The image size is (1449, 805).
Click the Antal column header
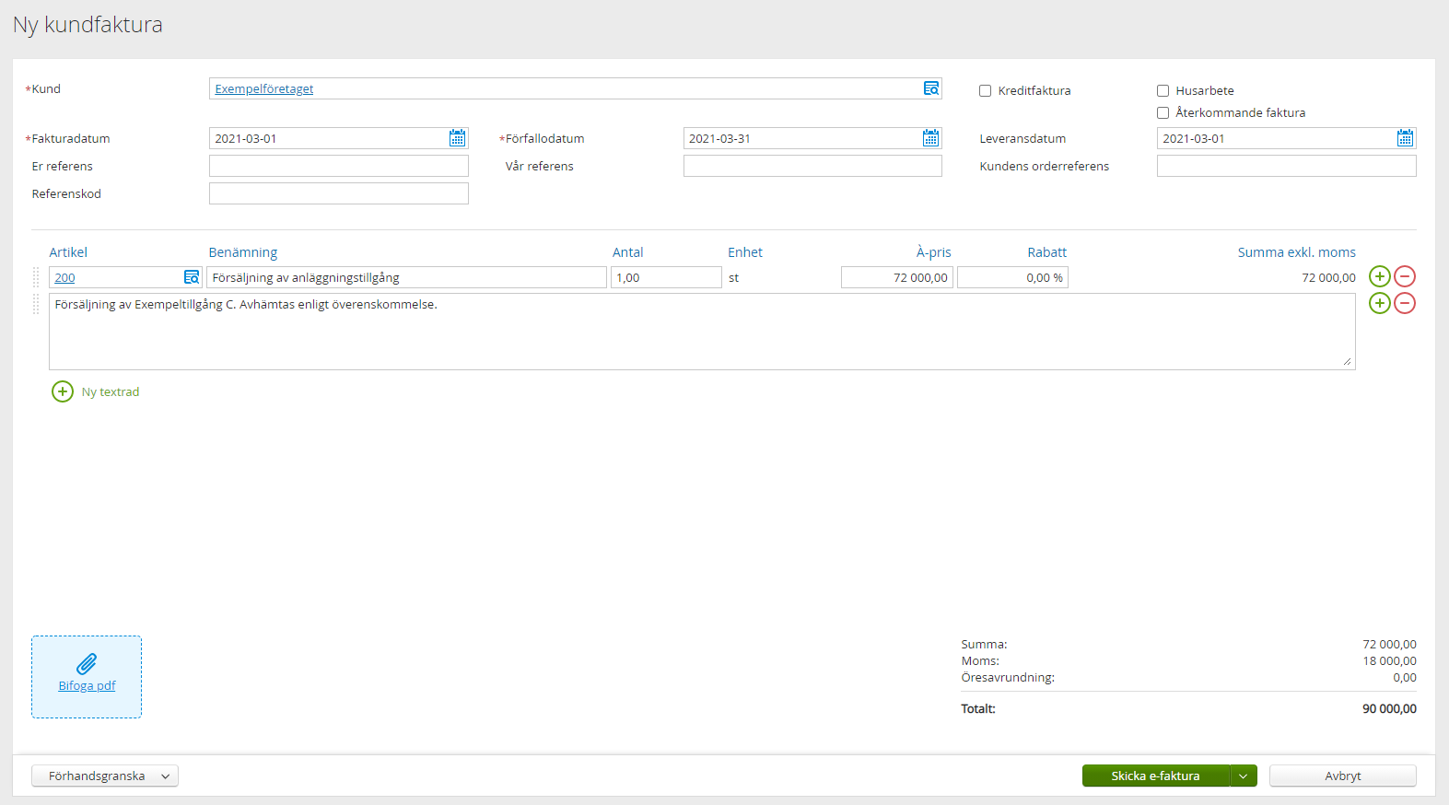click(x=628, y=252)
